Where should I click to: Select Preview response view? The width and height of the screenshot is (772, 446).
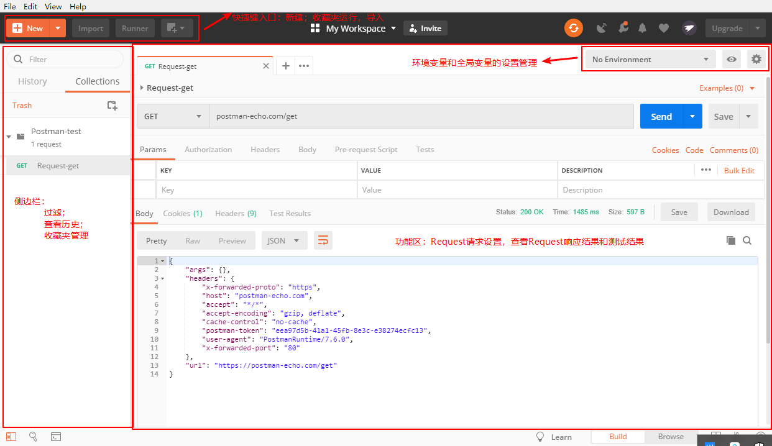[x=232, y=241]
